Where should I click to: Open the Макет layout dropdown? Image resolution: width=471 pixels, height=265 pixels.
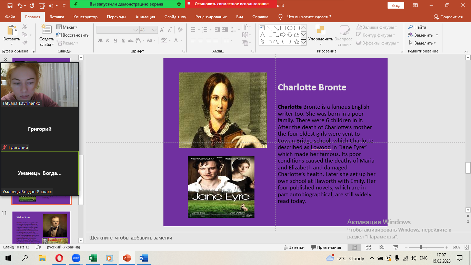point(68,27)
